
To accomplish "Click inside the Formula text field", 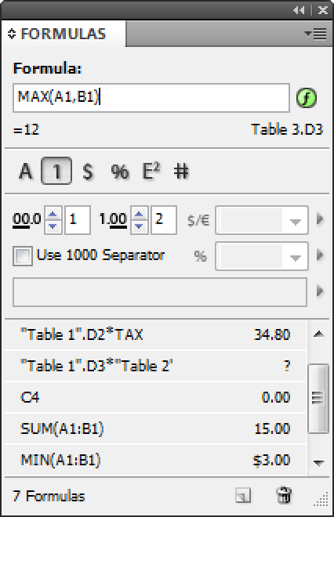I will click(x=151, y=98).
